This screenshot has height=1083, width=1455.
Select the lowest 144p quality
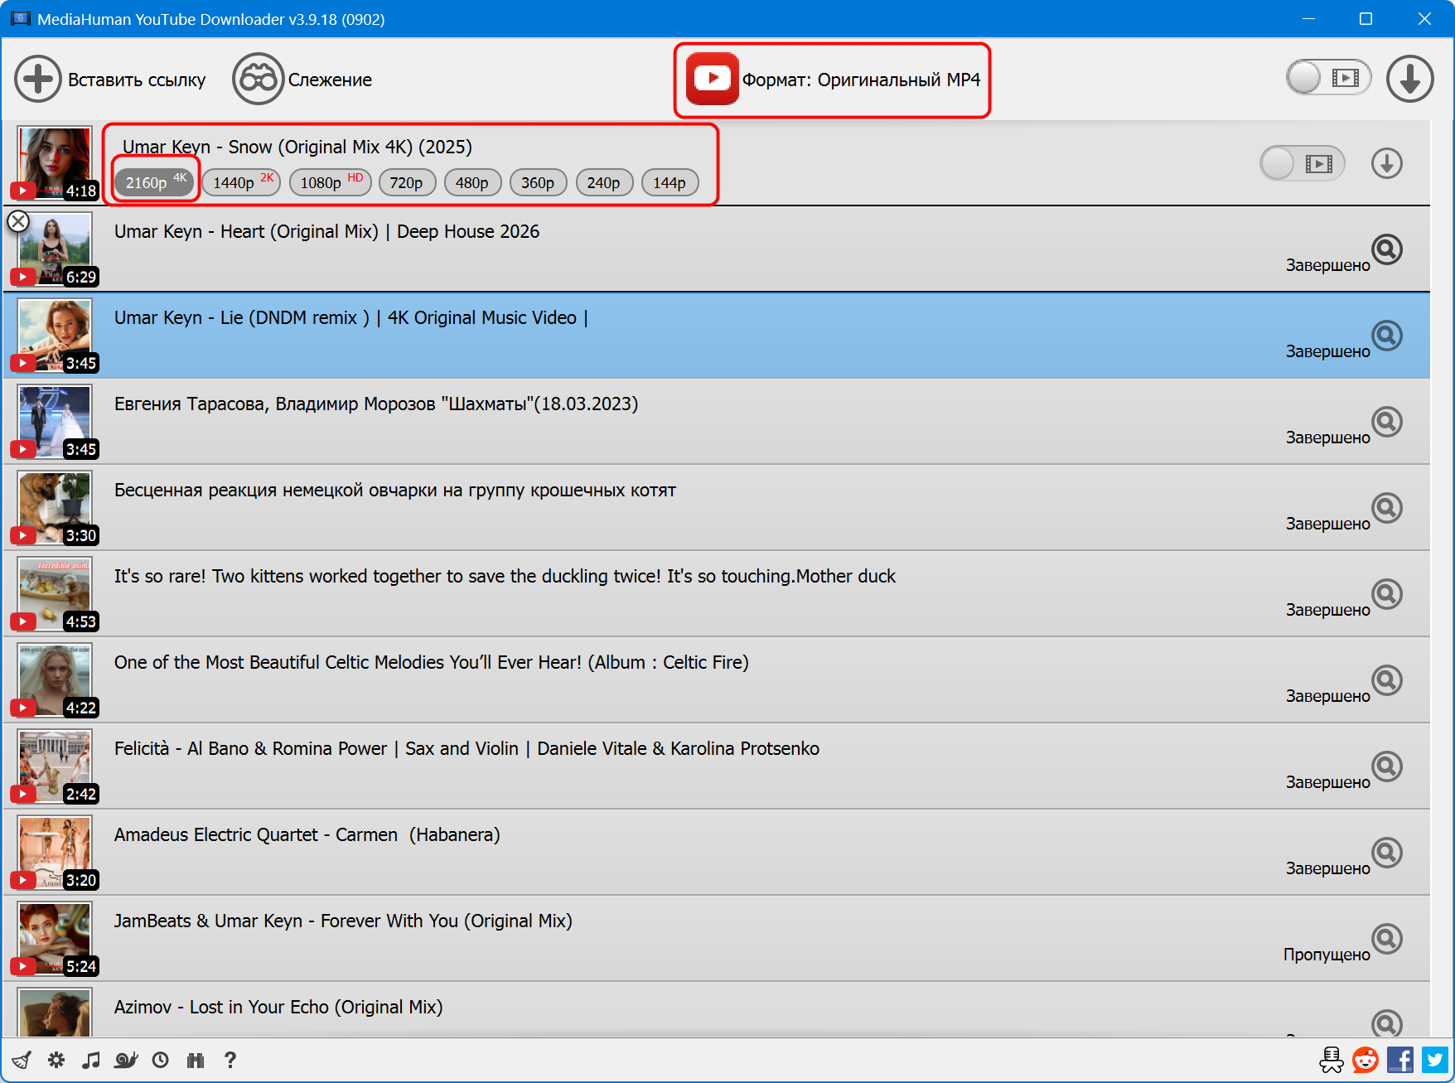pos(669,182)
